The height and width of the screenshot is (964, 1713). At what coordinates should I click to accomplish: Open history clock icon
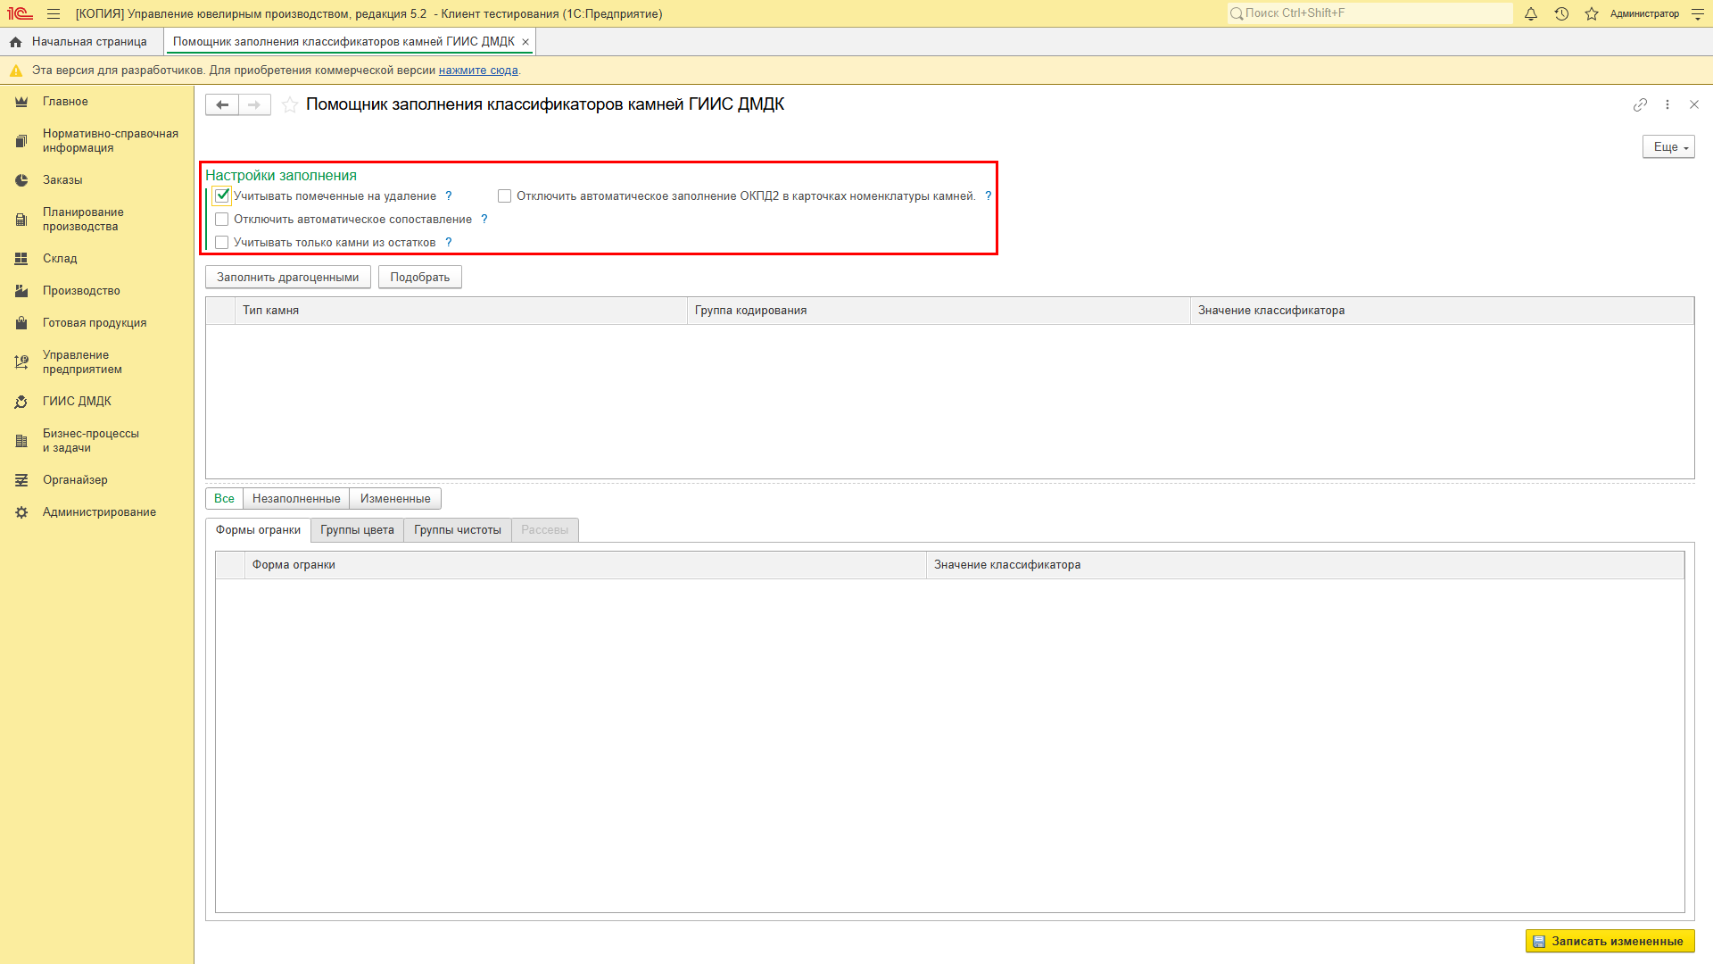(1561, 14)
